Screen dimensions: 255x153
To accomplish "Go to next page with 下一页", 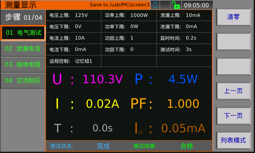I will (233, 116).
